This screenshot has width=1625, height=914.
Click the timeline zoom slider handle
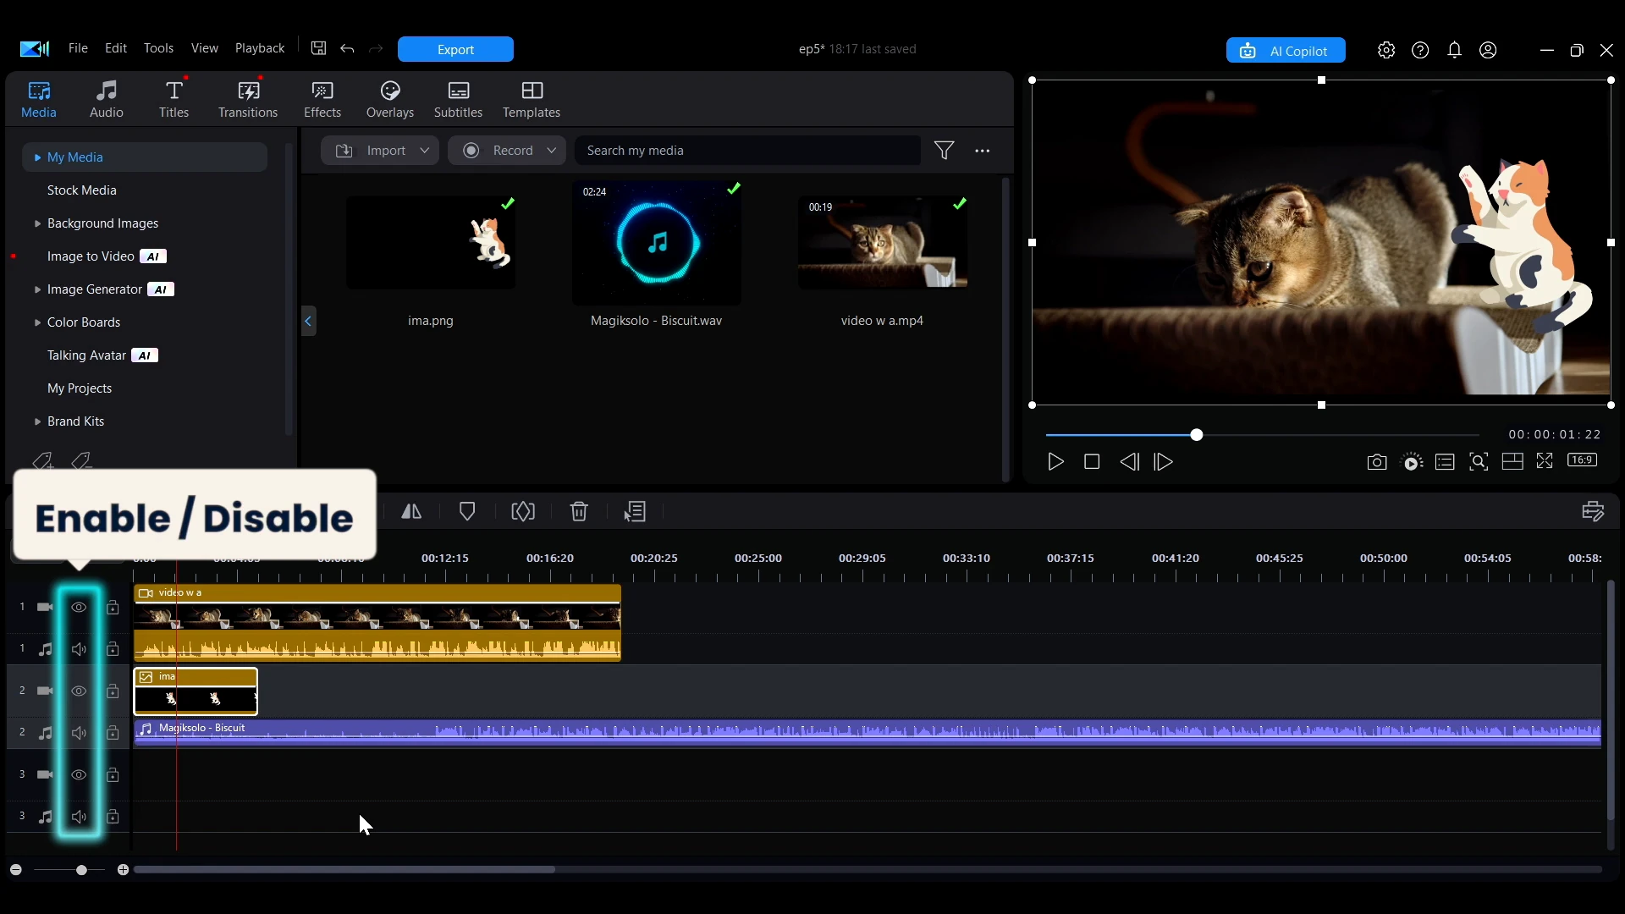pyautogui.click(x=81, y=870)
